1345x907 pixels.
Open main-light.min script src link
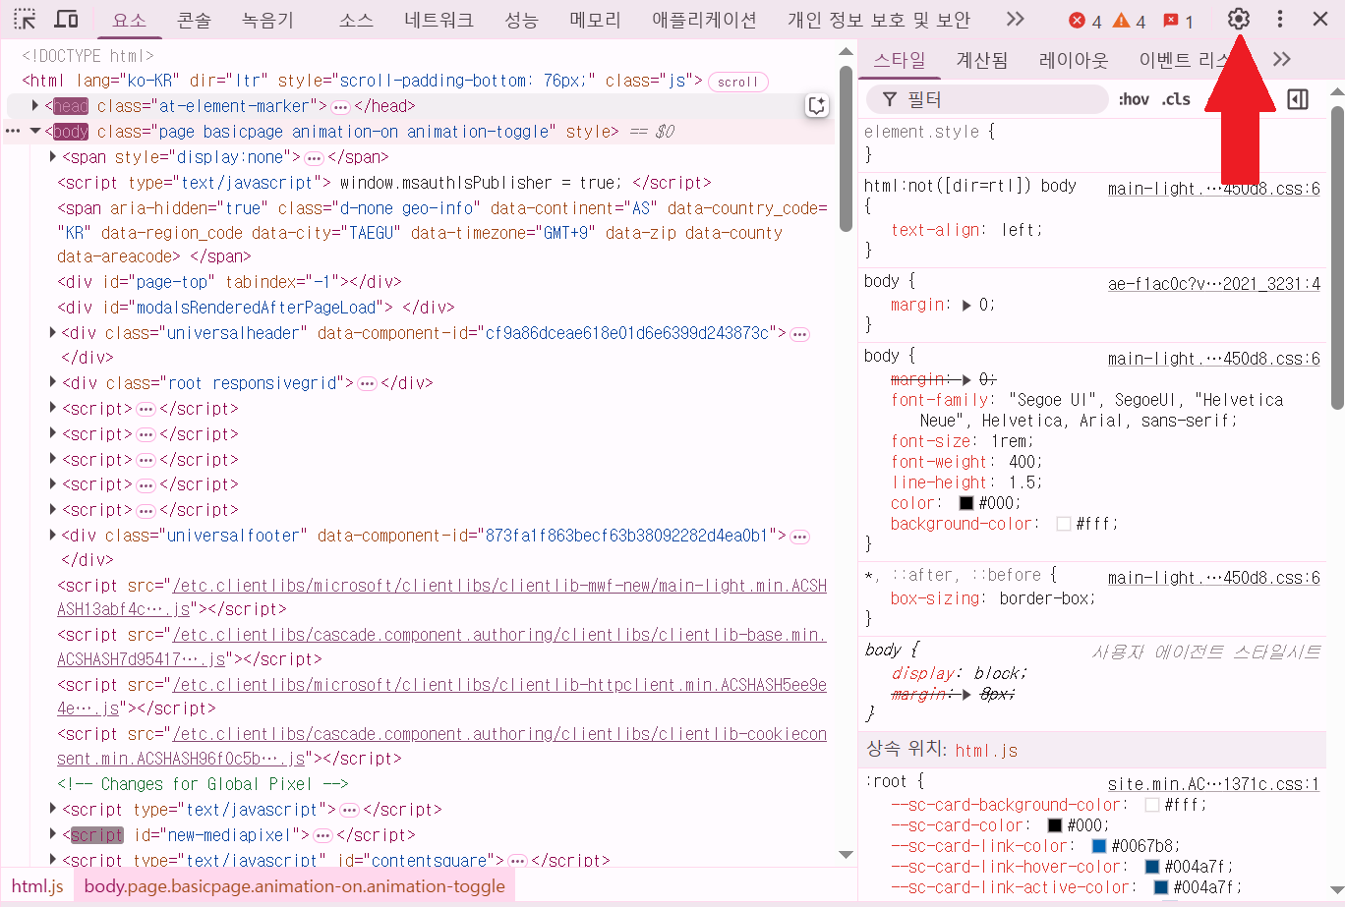(x=441, y=597)
